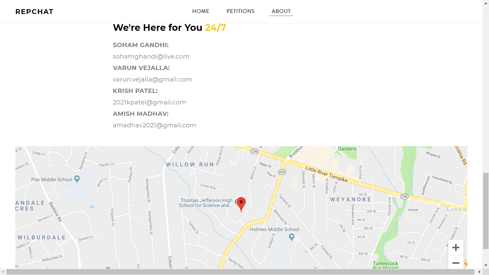Go to the Petitions page
This screenshot has width=489, height=275.
[240, 11]
